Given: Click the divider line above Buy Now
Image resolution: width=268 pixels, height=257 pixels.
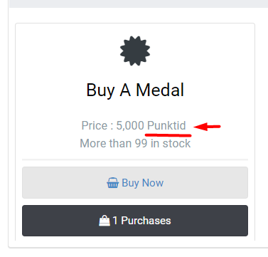Looking at the screenshot, I should coord(135,159).
